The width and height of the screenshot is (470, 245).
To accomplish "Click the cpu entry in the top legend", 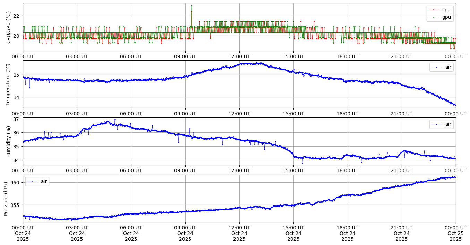I will pyautogui.click(x=446, y=10).
